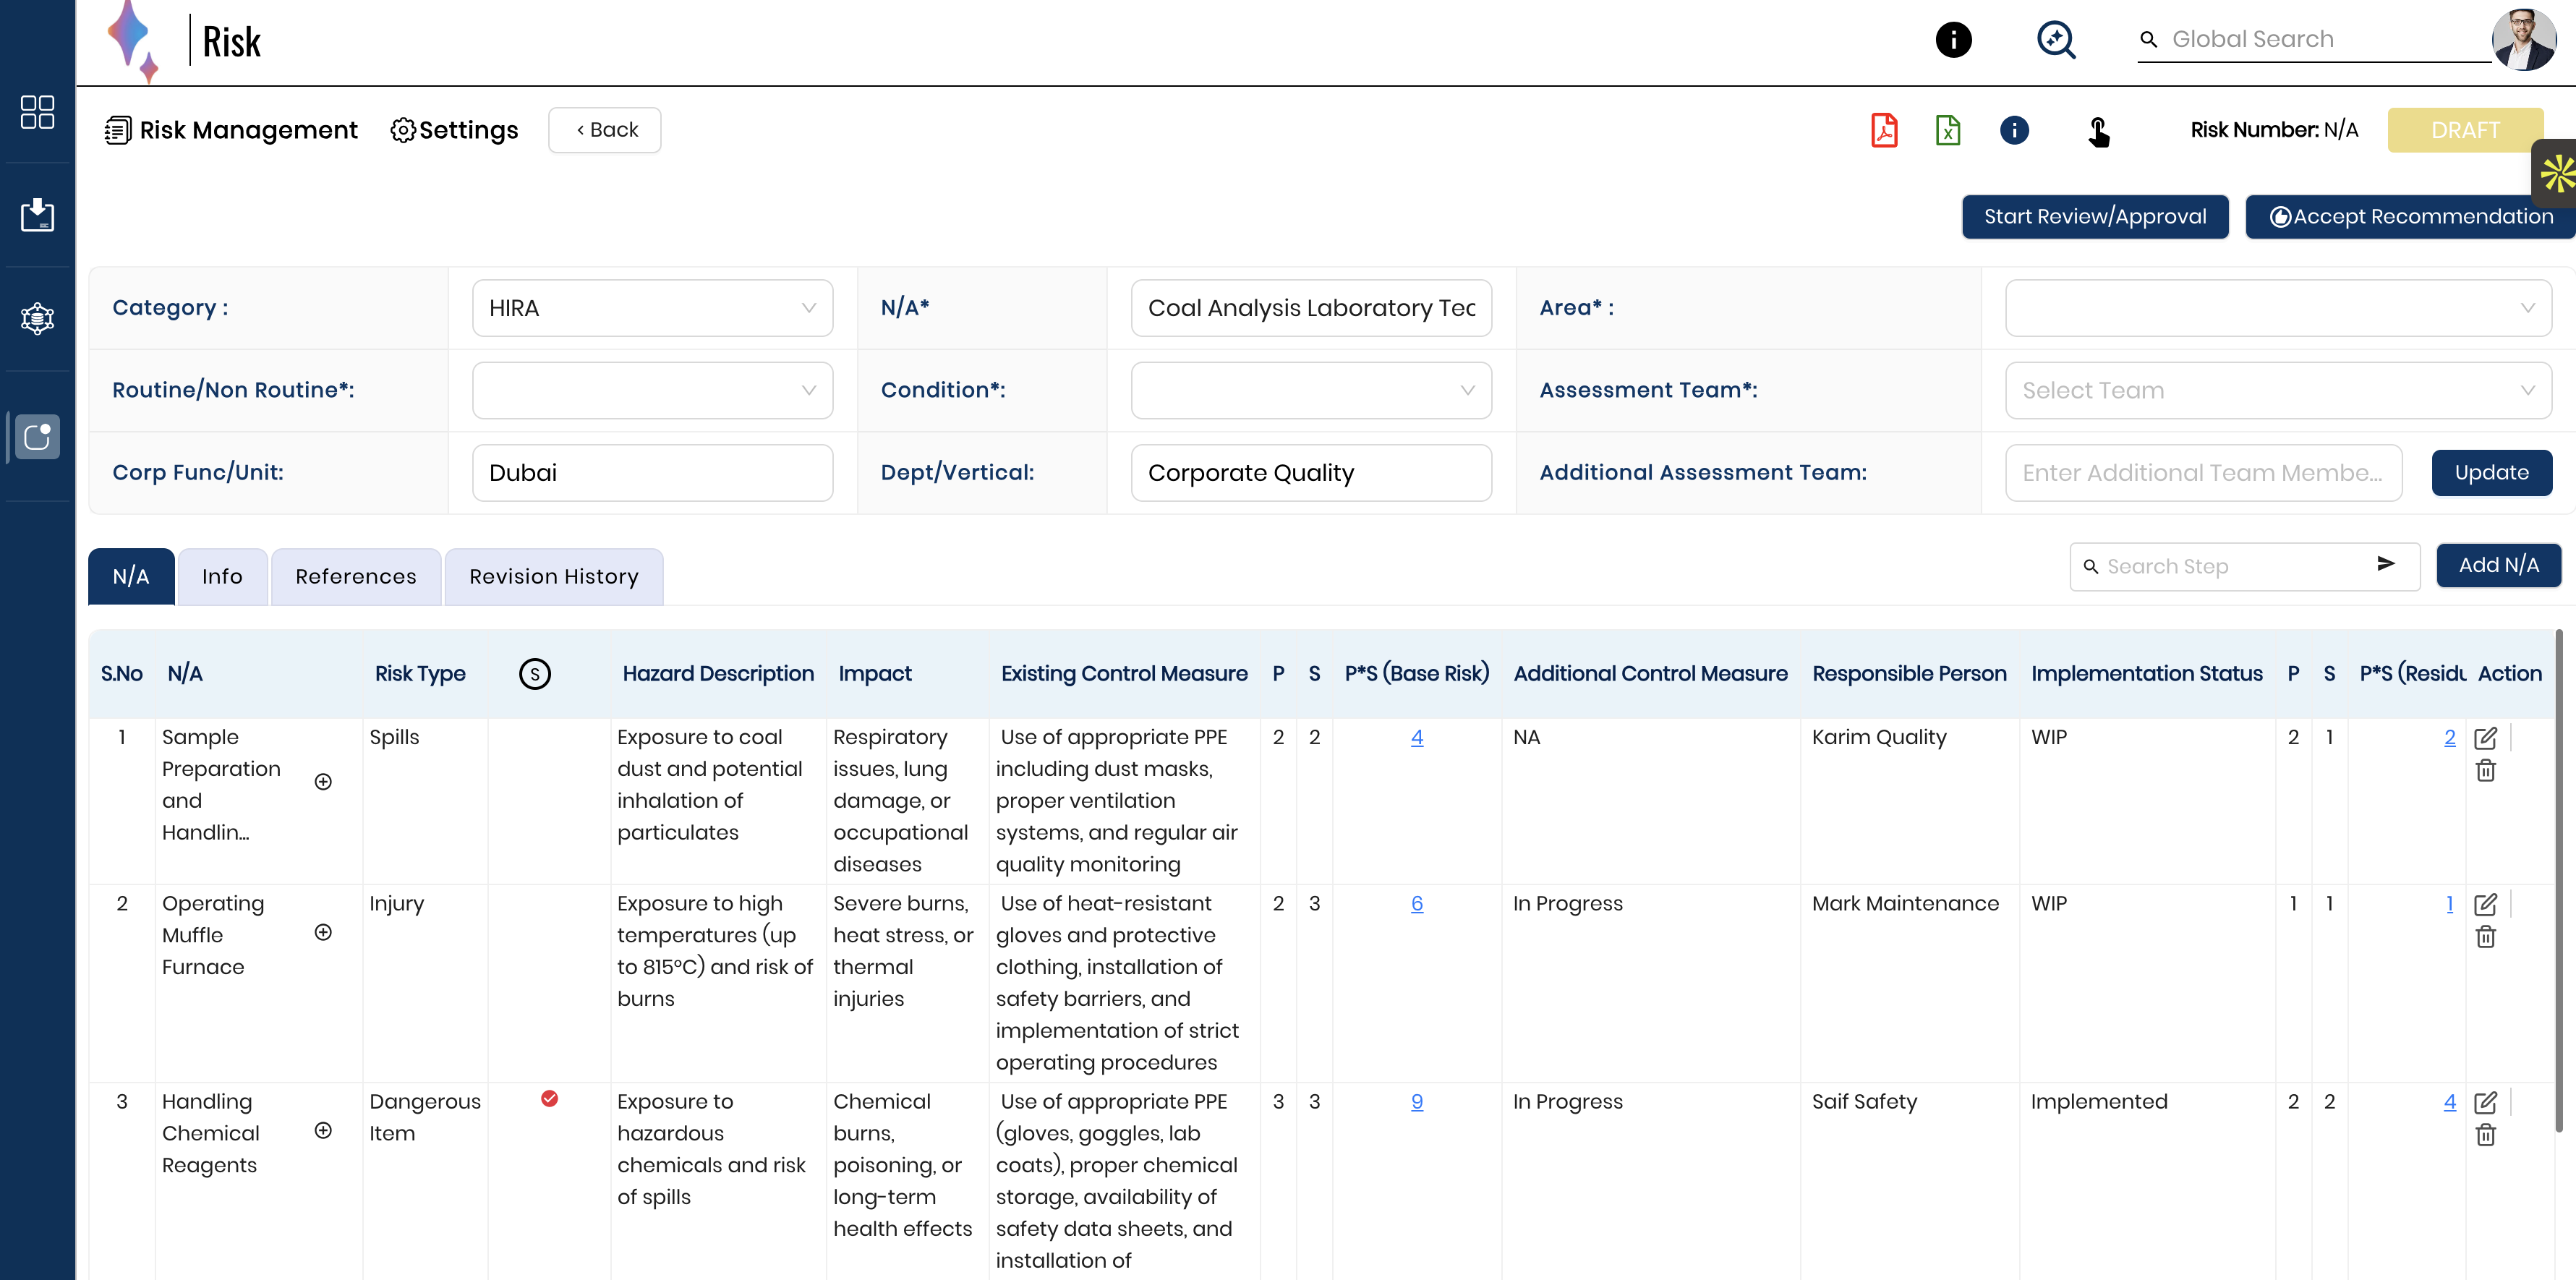Open base risk score link showing 9
The height and width of the screenshot is (1280, 2576).
pos(1416,1101)
